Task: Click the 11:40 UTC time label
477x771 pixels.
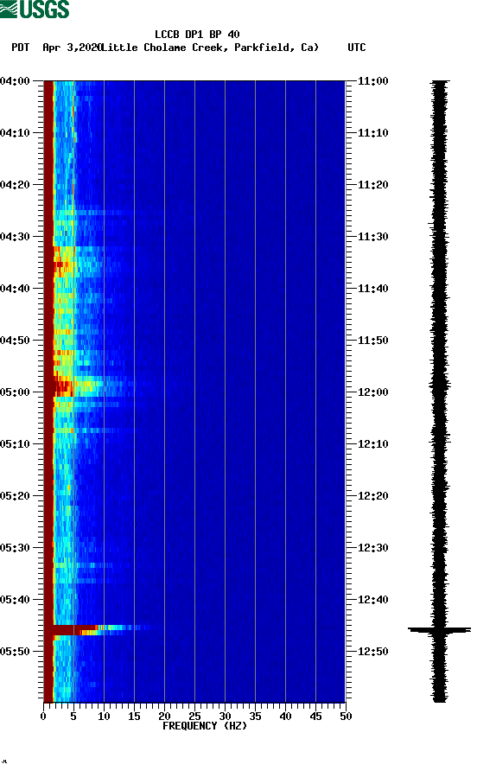Action: (x=372, y=288)
